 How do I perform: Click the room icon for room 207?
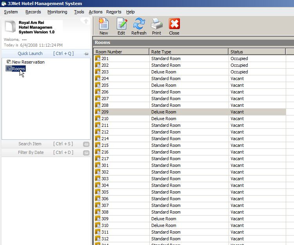point(98,99)
